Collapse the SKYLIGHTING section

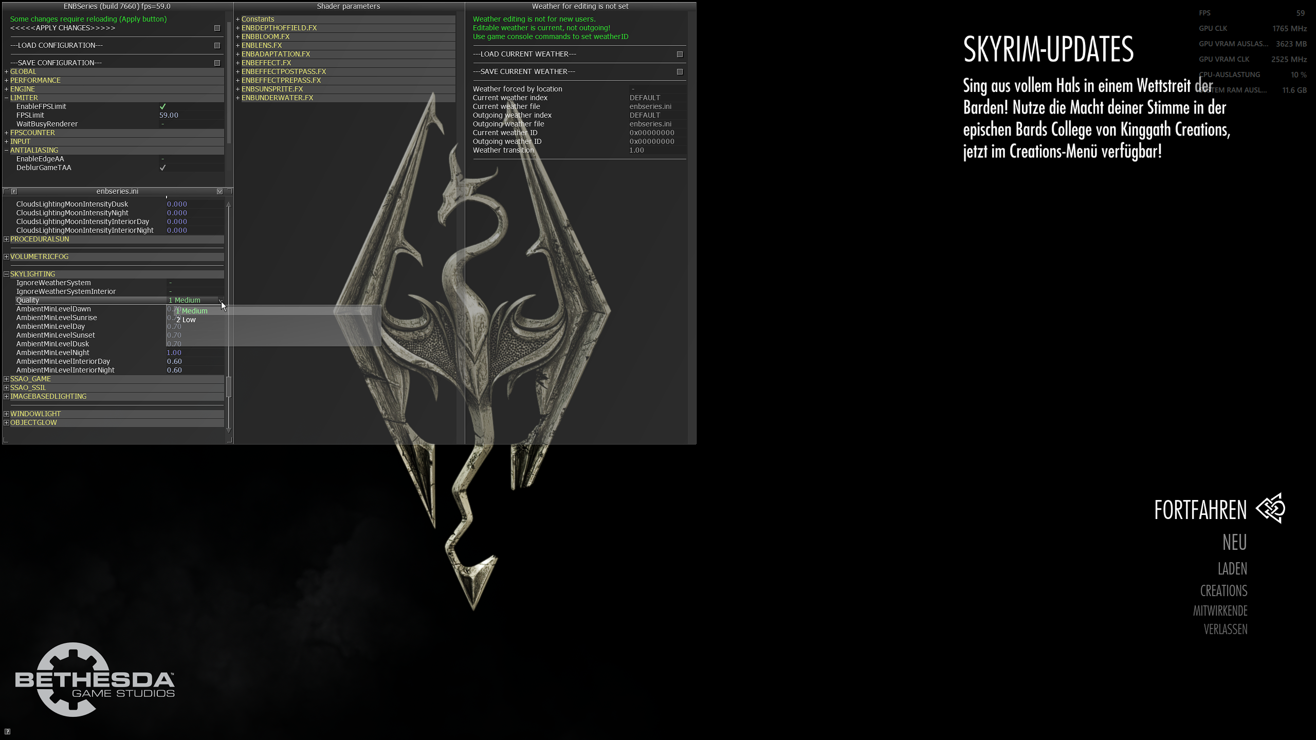6,274
